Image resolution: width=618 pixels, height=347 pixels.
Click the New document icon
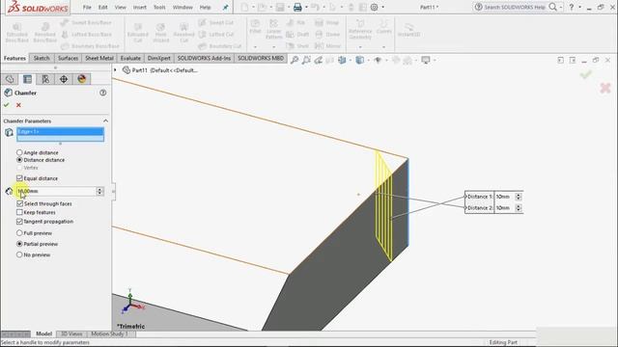pyautogui.click(x=244, y=7)
